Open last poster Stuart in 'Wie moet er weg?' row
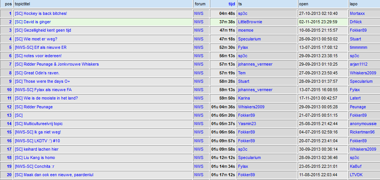 [355, 39]
